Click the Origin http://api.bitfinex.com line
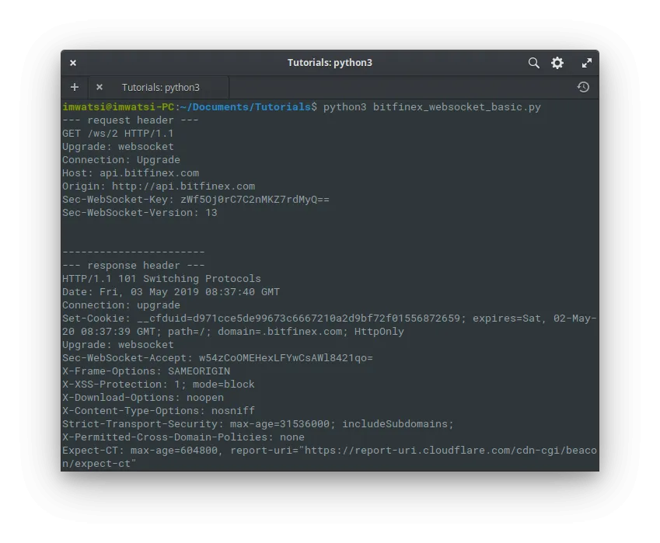Viewport: 660px width, 543px height. (159, 186)
